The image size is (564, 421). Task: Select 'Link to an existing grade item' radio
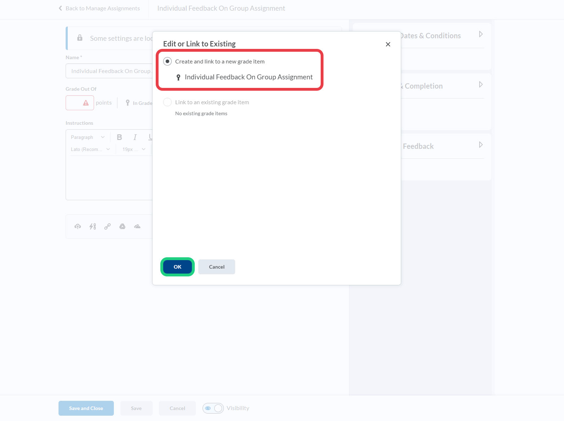tap(167, 102)
